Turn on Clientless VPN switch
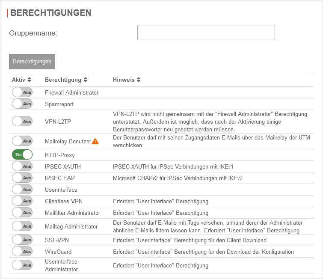Image resolution: width=323 pixels, height=279 pixels. click(22, 201)
